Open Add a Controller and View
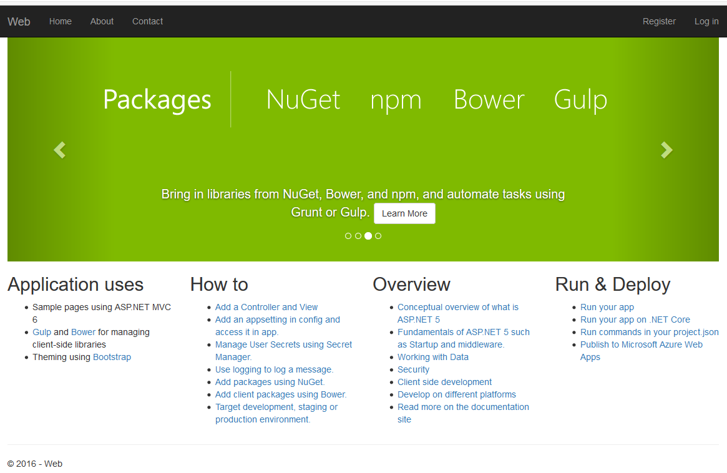Screen dimensions: 727x473 (266, 307)
